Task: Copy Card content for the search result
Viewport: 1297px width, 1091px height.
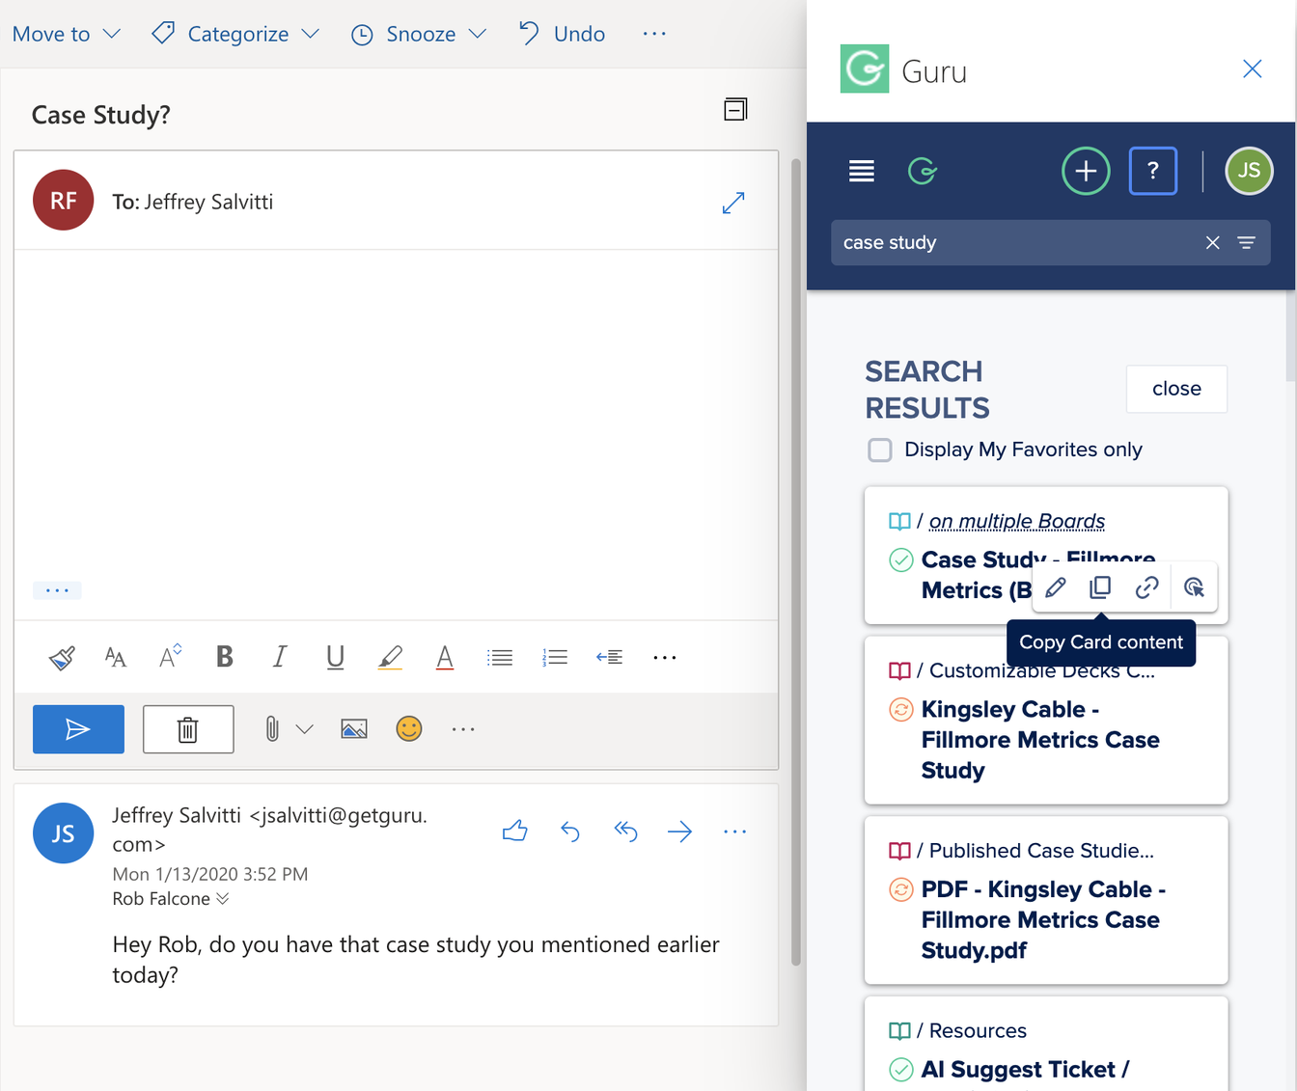Action: tap(1100, 586)
